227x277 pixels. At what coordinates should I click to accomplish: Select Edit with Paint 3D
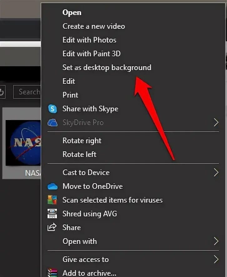pyautogui.click(x=91, y=54)
